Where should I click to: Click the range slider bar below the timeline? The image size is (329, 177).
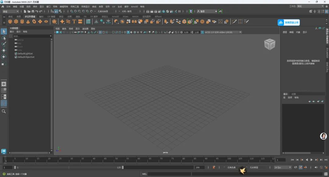click(x=69, y=167)
